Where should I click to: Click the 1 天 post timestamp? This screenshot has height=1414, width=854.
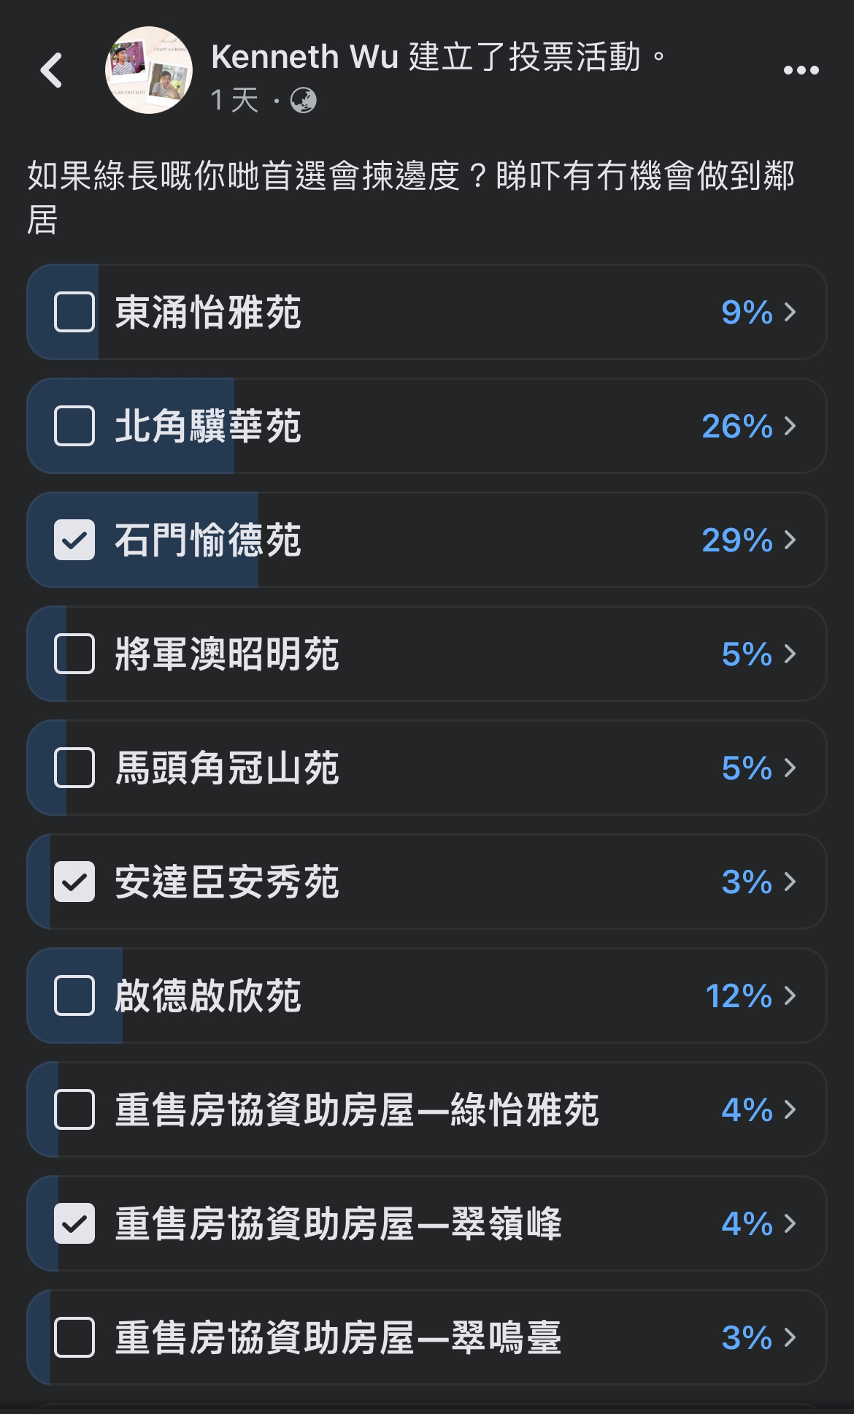(234, 100)
